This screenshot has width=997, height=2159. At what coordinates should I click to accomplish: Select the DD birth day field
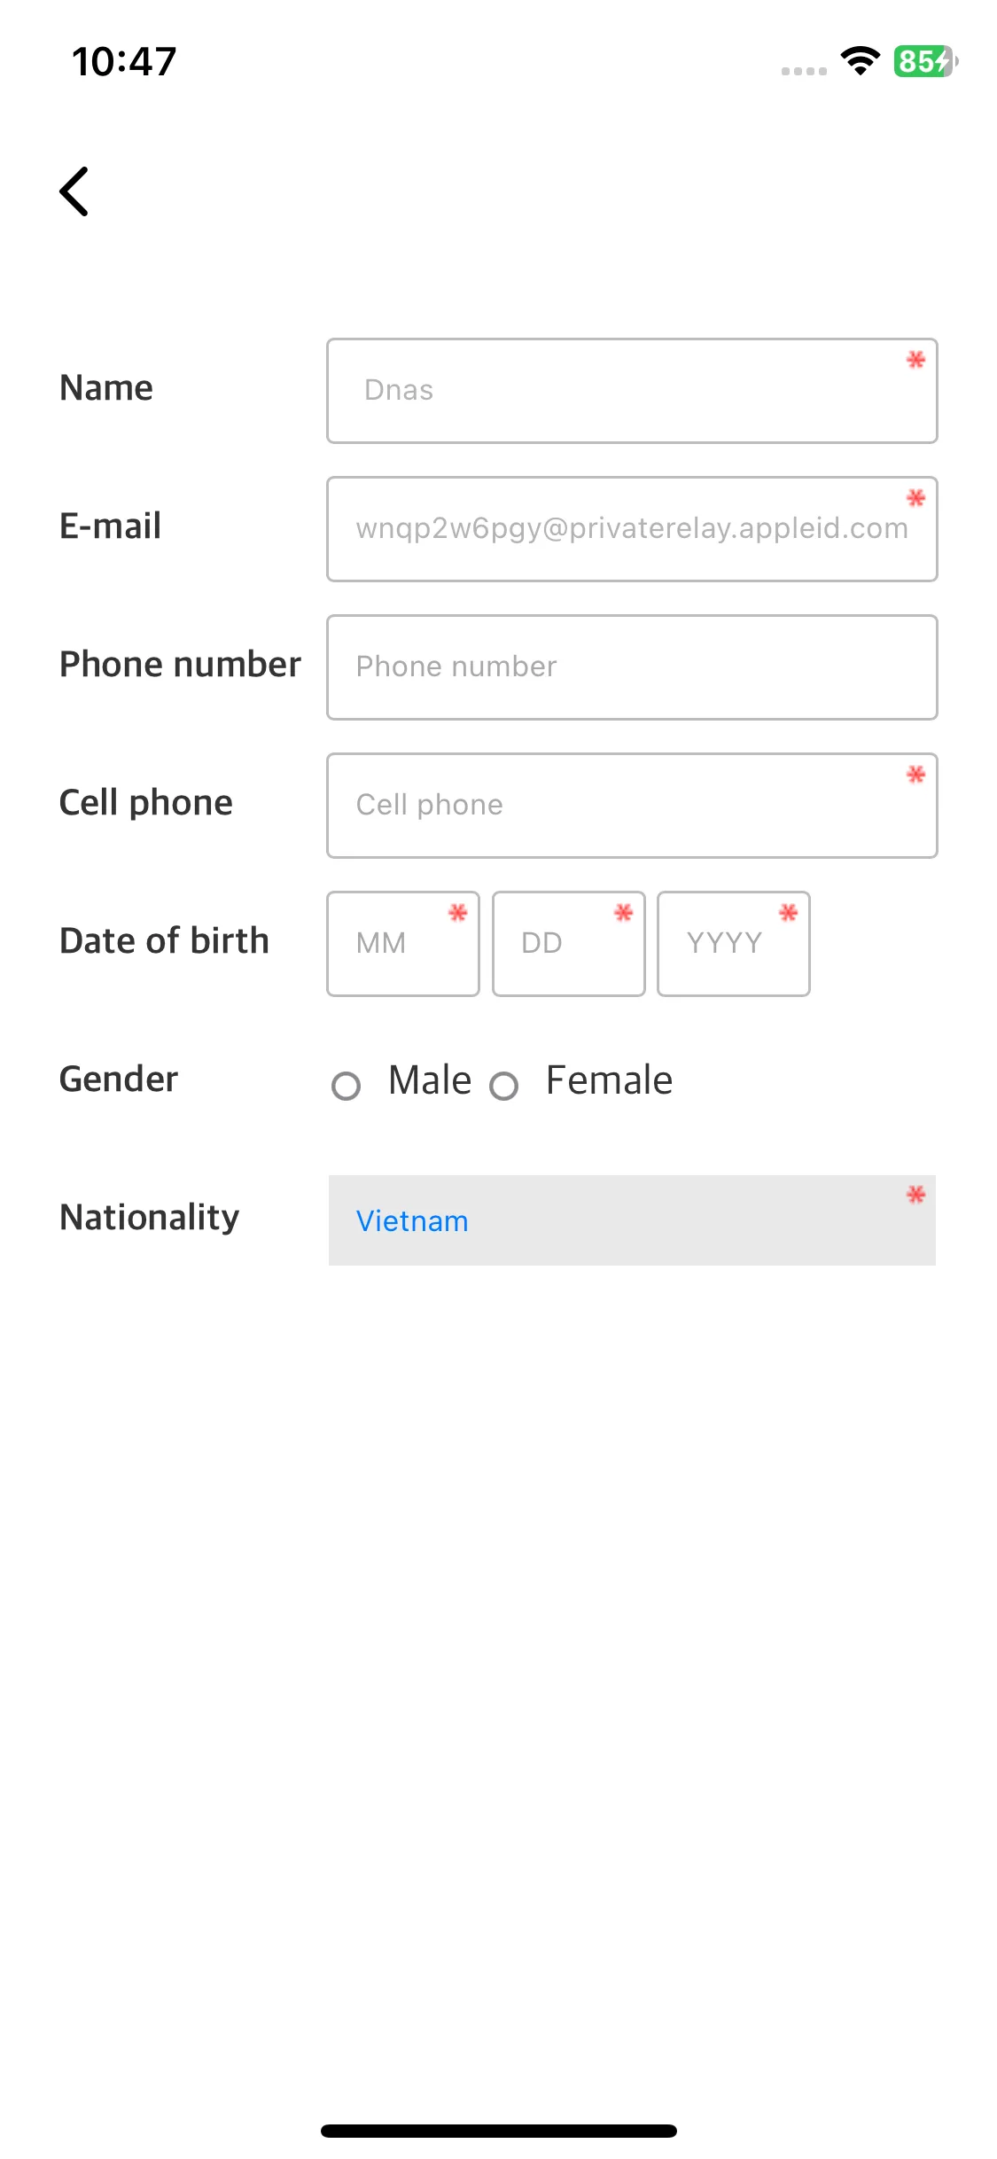[x=569, y=944]
